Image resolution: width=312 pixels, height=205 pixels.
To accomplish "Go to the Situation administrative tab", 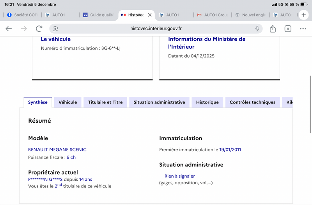I will [159, 102].
